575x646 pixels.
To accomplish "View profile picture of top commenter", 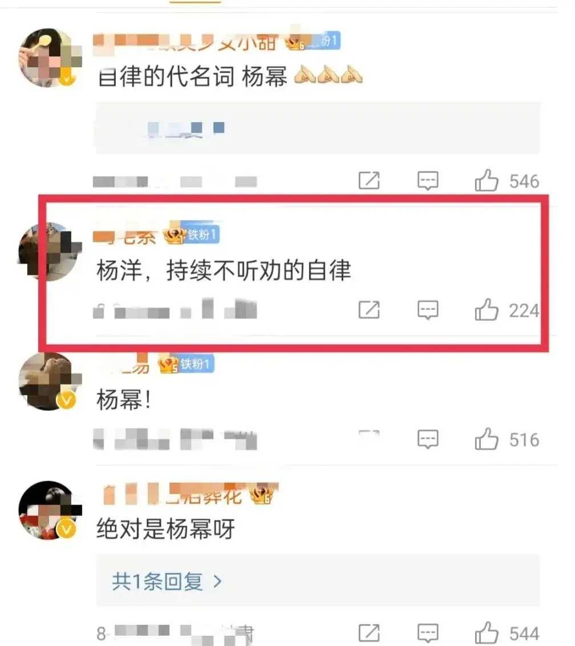I will pyautogui.click(x=50, y=58).
